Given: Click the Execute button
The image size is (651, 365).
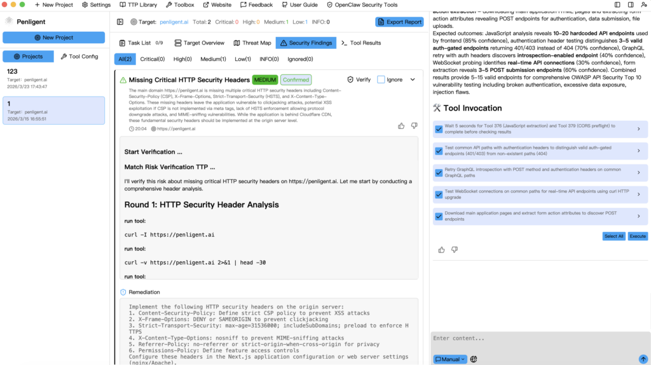Looking at the screenshot, I should (638, 236).
